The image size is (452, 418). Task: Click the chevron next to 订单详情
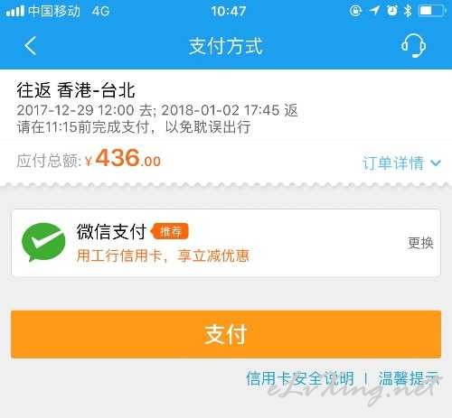pyautogui.click(x=436, y=163)
